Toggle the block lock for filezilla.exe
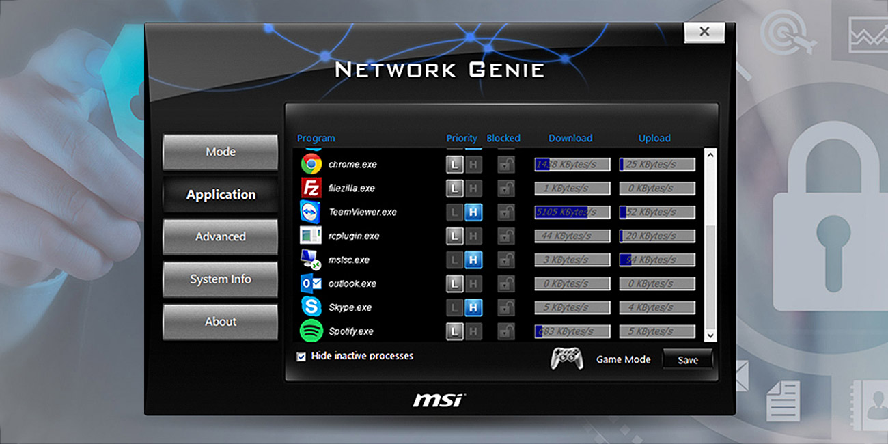This screenshot has height=444, width=888. point(506,189)
